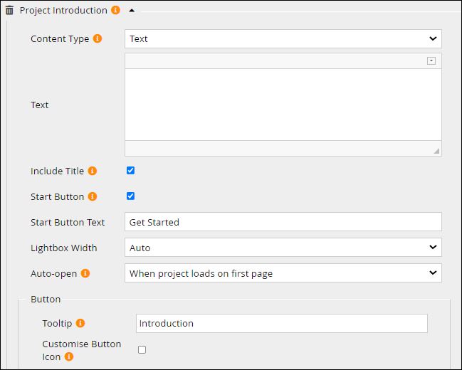The image size is (462, 370).
Task: Click the Include Title info icon
Action: click(x=93, y=171)
